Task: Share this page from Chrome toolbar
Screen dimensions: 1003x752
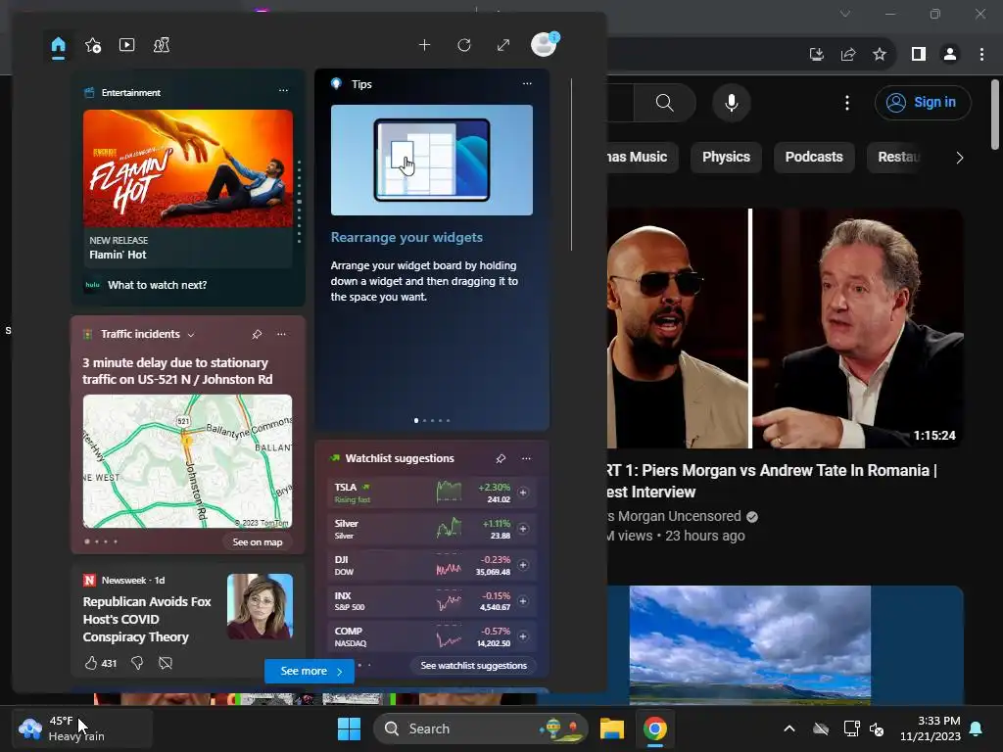Action: 848,55
